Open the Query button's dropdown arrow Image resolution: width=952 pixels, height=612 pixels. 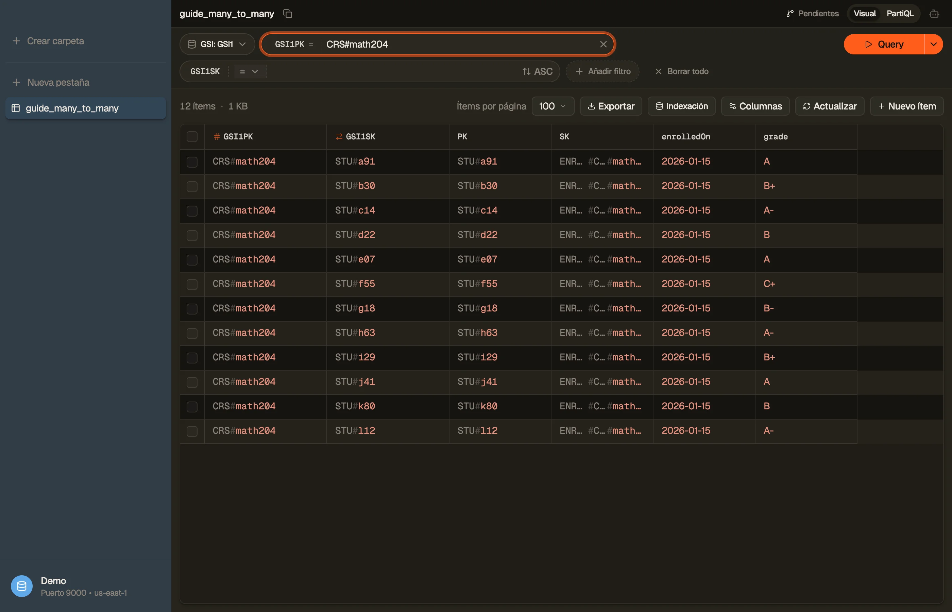[933, 44]
